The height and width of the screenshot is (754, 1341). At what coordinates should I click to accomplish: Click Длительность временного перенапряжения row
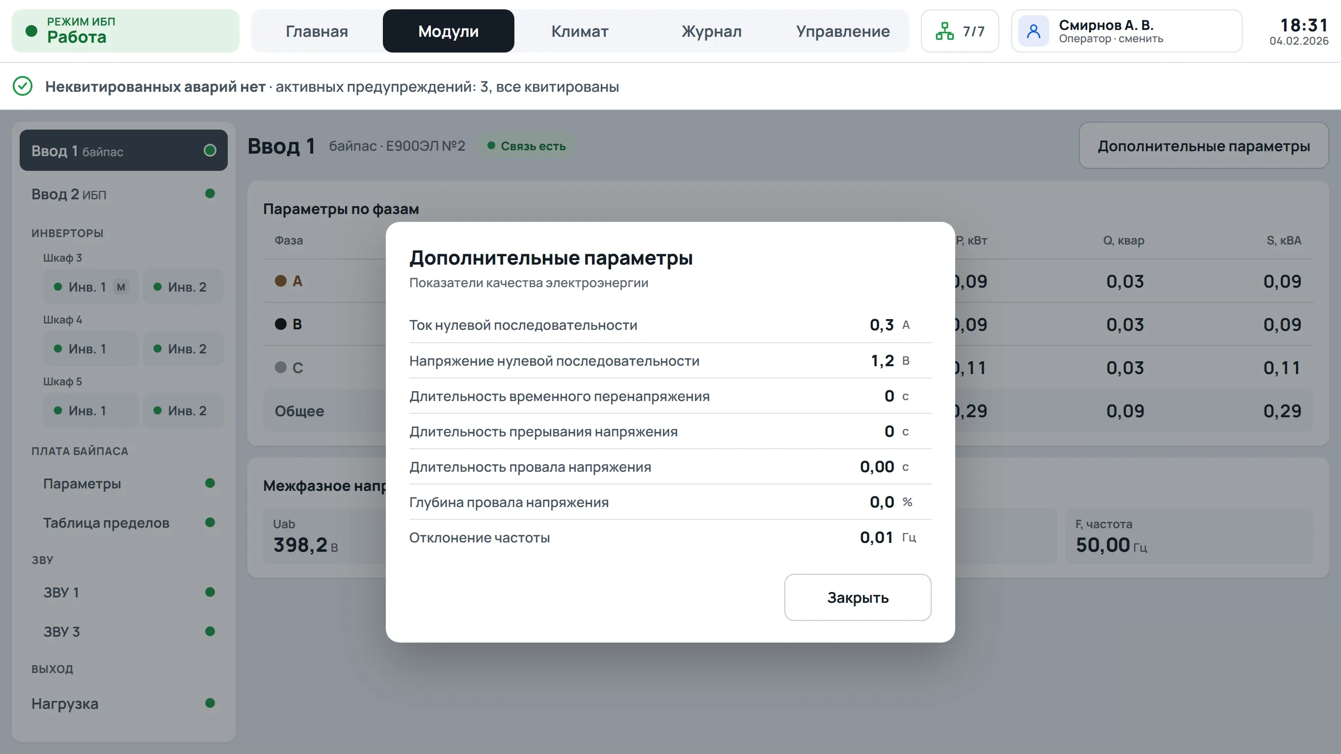coord(670,396)
